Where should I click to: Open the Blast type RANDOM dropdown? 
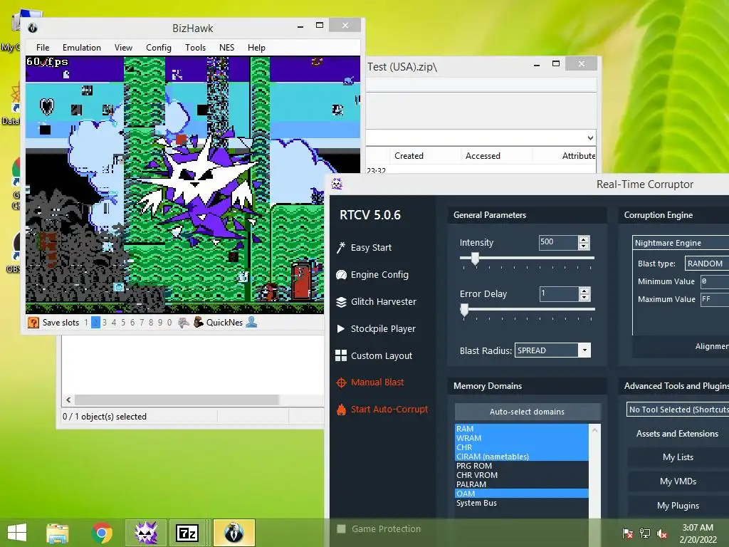[x=707, y=264]
